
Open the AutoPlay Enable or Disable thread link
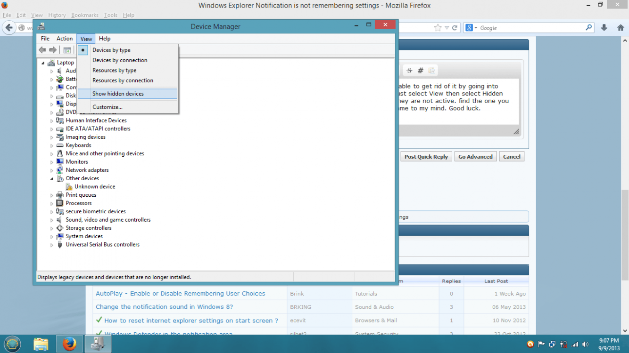180,293
